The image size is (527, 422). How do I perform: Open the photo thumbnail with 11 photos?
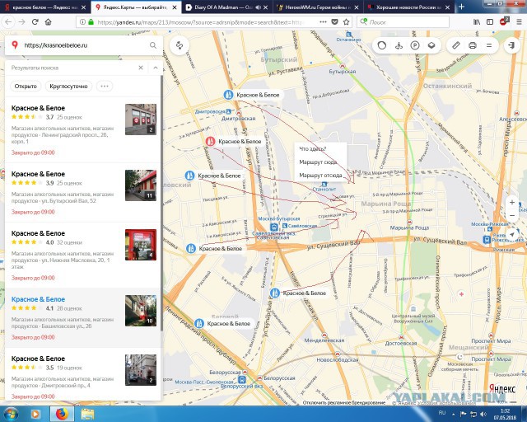(x=141, y=185)
